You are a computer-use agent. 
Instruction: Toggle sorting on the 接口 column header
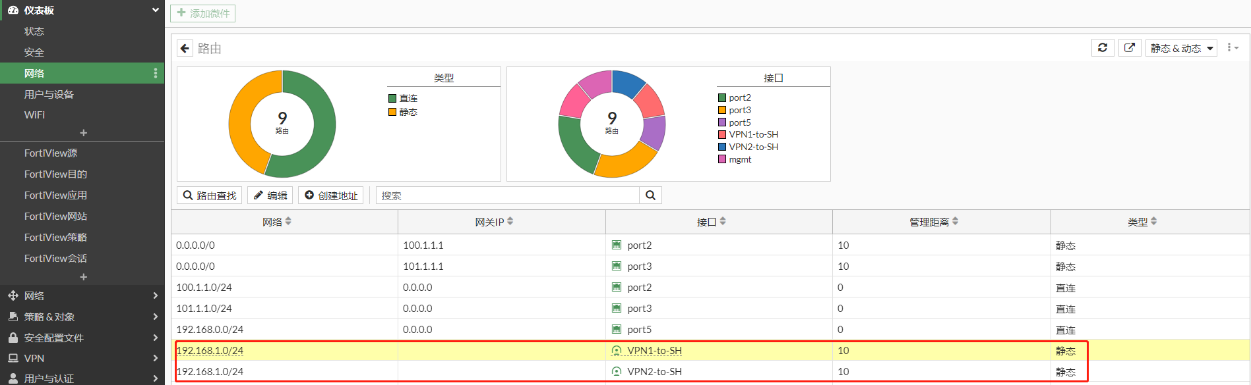[711, 222]
